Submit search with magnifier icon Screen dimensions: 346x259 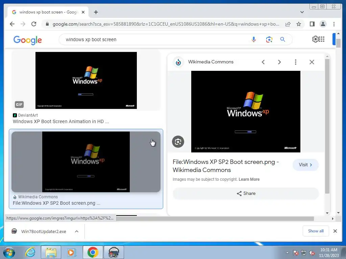[283, 39]
